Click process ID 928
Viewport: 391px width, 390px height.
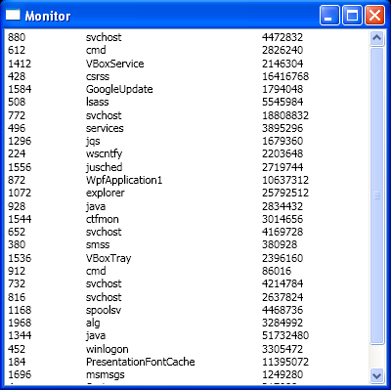pos(17,206)
